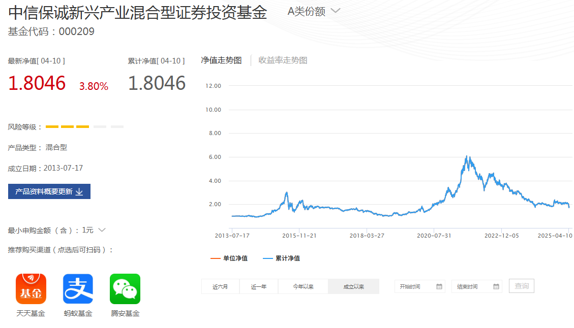Click the 开始时间 date input field
The height and width of the screenshot is (328, 574).
[414, 286]
